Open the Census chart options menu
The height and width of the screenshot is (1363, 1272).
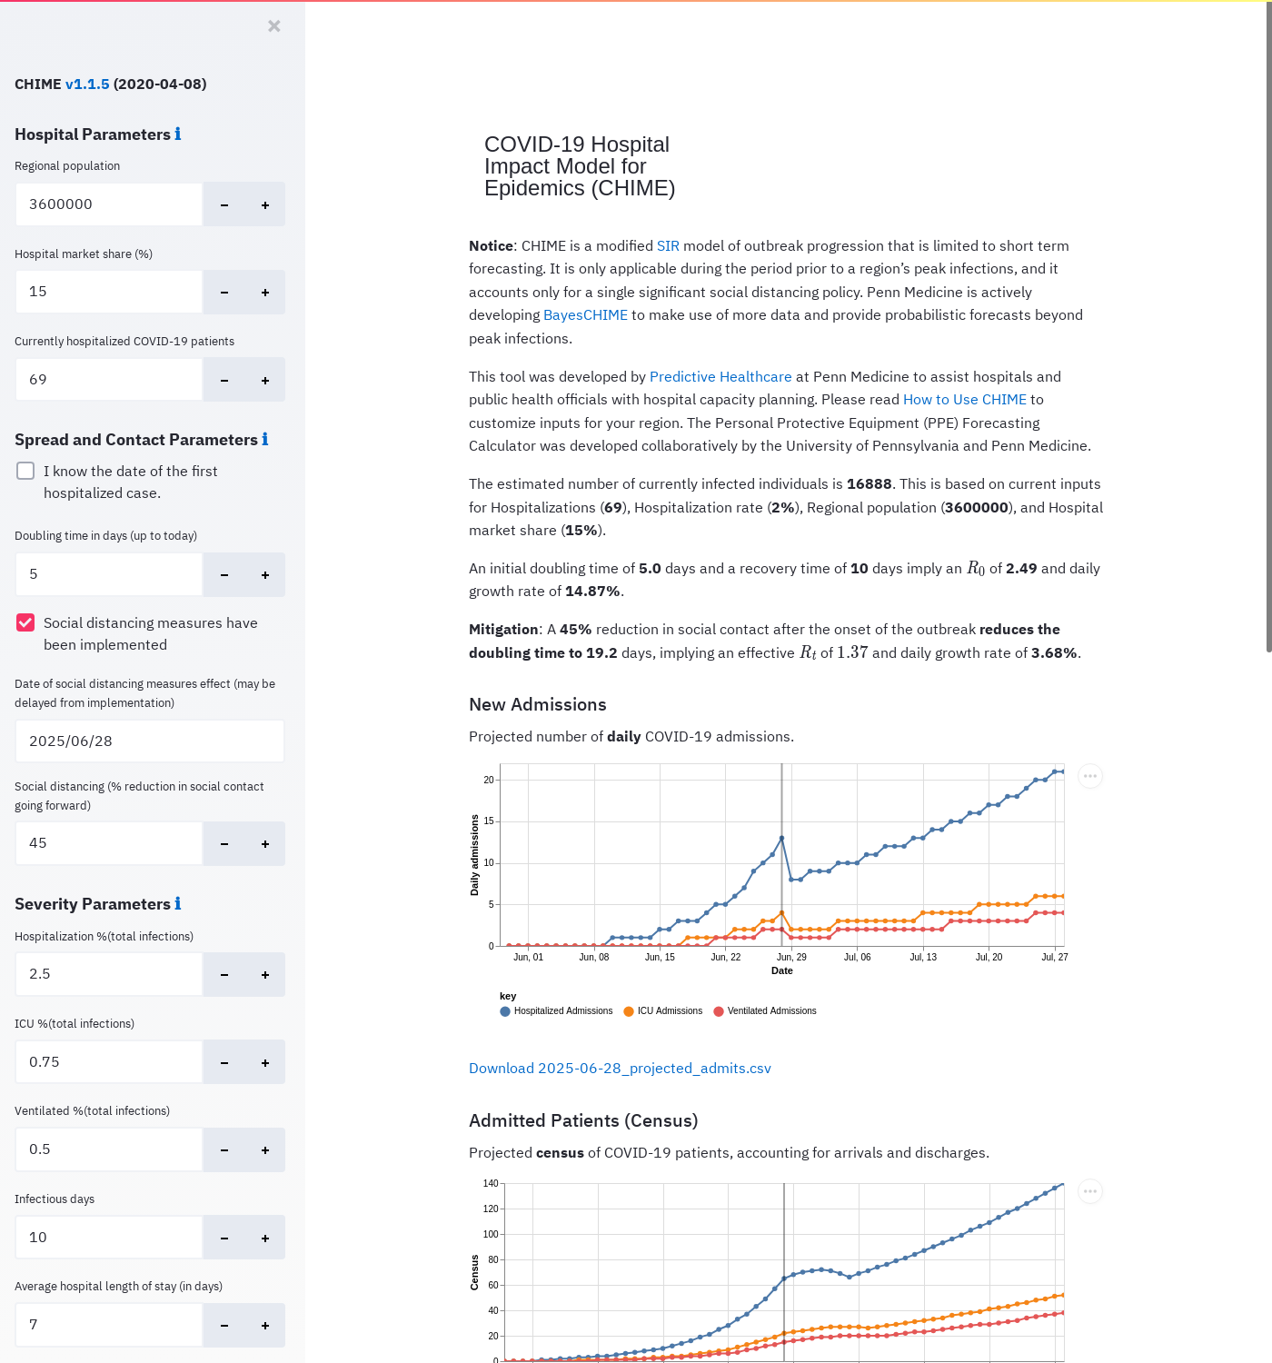click(1090, 1191)
